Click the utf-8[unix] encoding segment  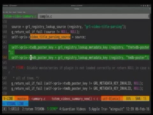111,99
